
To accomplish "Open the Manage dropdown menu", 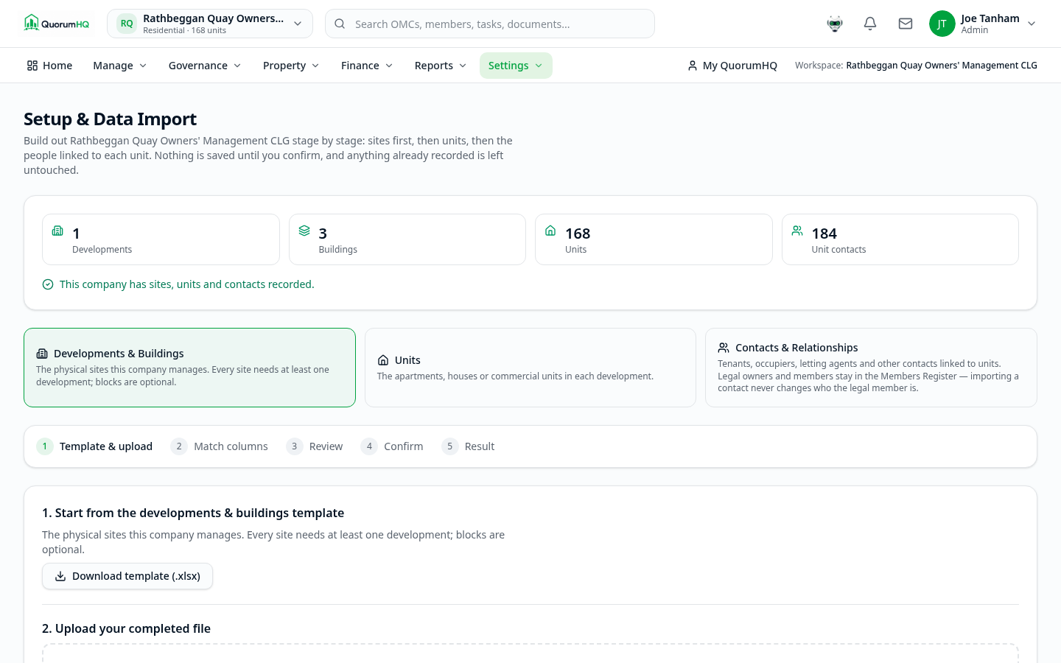I will tap(120, 66).
